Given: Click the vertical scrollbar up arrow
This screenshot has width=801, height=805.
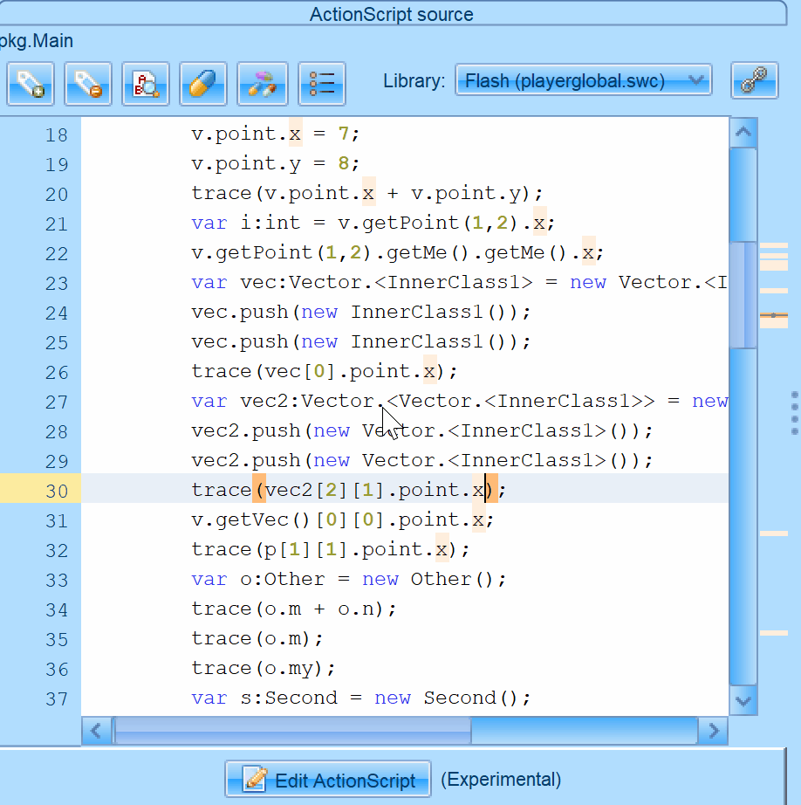Looking at the screenshot, I should point(743,133).
